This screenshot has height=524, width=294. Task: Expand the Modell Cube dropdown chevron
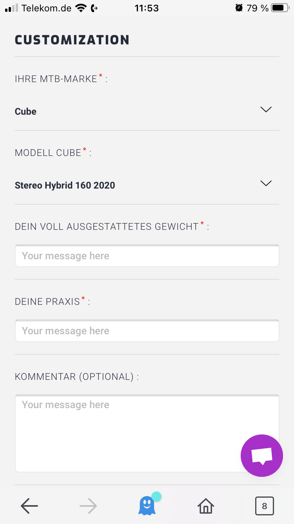pyautogui.click(x=266, y=183)
